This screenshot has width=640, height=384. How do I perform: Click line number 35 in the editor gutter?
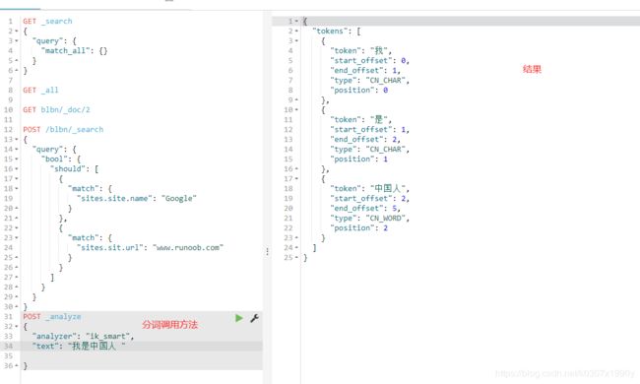[9, 355]
